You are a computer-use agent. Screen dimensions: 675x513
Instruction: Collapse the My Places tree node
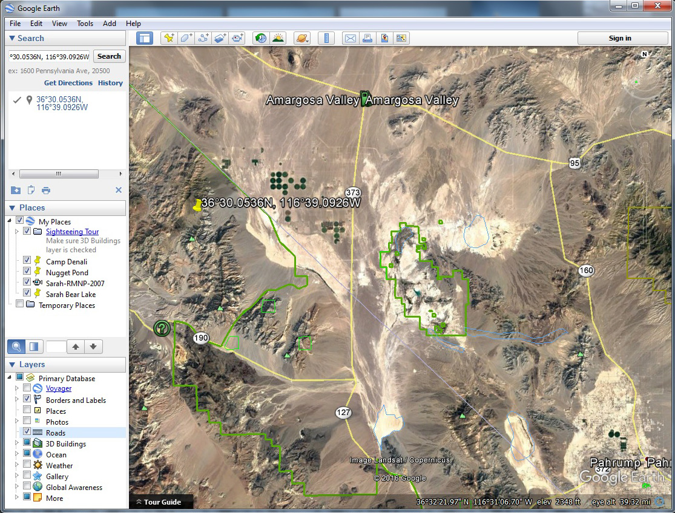[10, 221]
